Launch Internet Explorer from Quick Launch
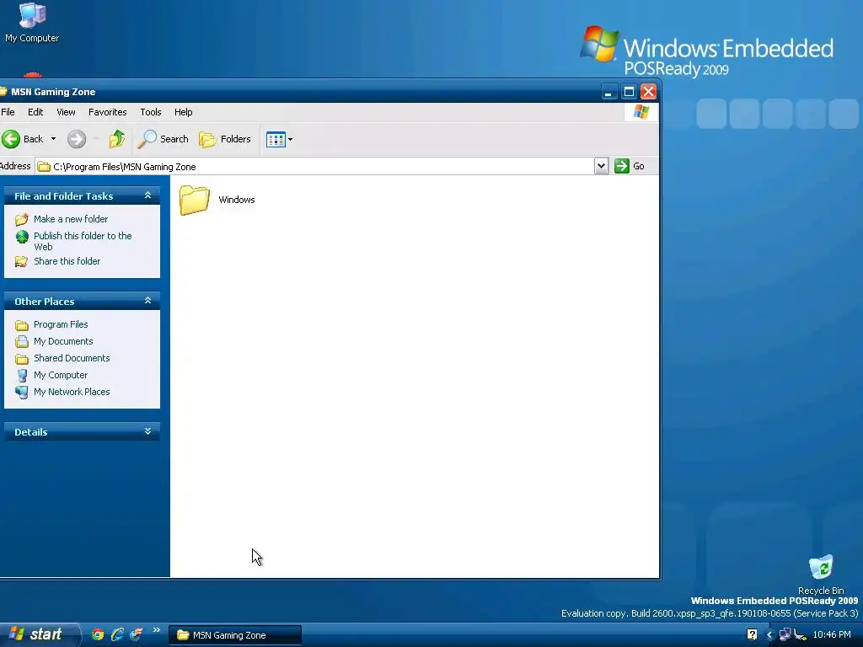863x647 pixels. click(116, 635)
